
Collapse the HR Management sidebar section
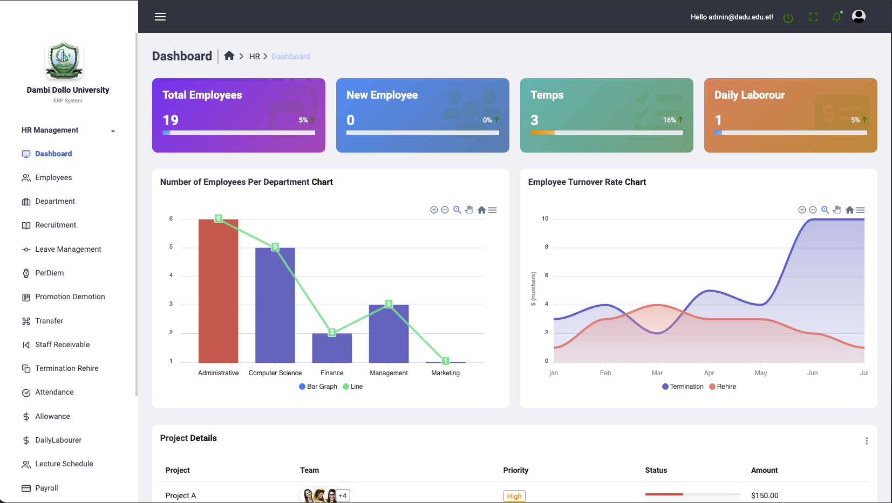[x=113, y=130]
